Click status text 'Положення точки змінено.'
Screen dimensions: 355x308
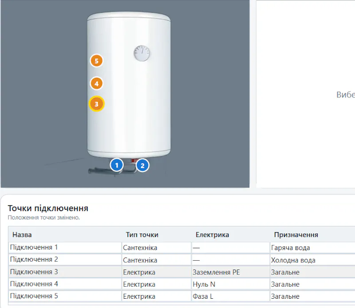(x=43, y=217)
